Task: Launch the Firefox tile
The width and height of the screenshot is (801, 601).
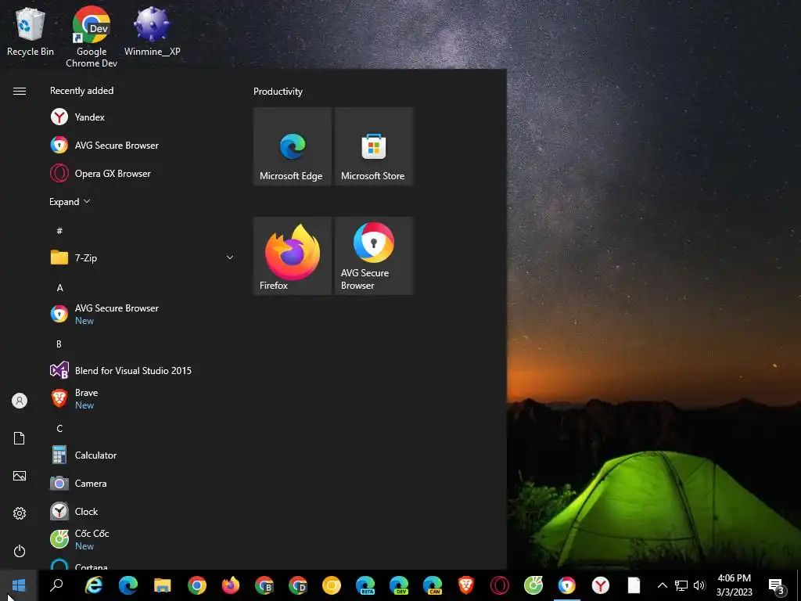Action: tap(293, 256)
